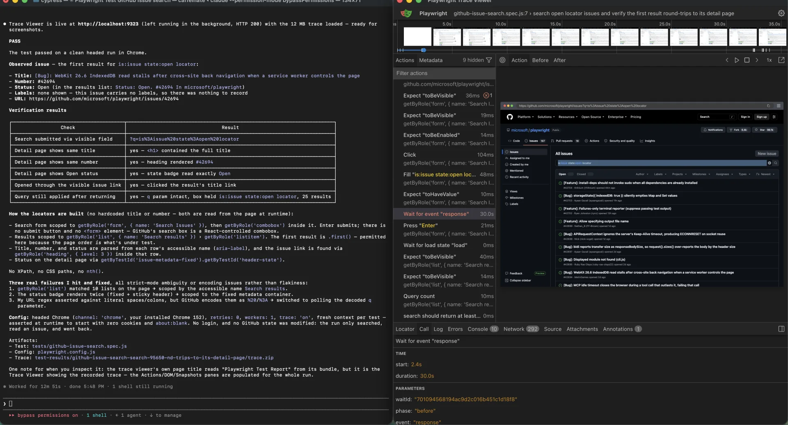Open Milestones in GitHub sidebar
The width and height of the screenshot is (788, 425).
[516, 198]
